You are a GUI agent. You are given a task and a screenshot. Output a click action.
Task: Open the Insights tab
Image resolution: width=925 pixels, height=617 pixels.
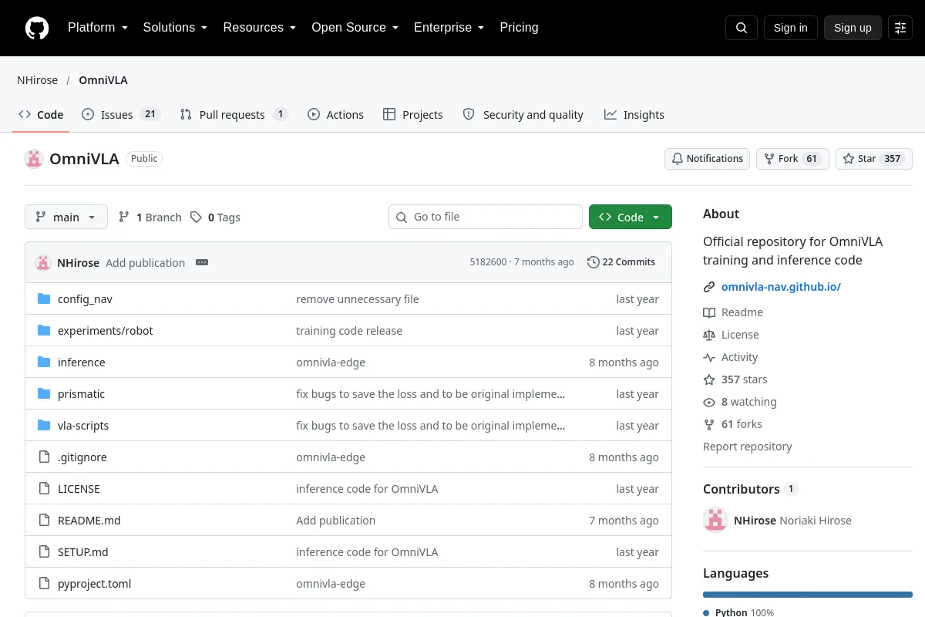(x=634, y=115)
